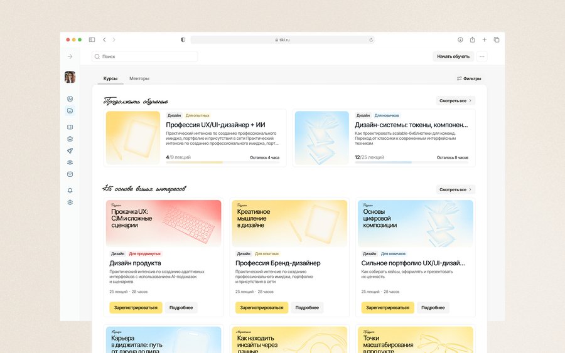This screenshot has height=353, width=565.
Task: Open the Карьера в диджитале banner
Action: click(164, 340)
